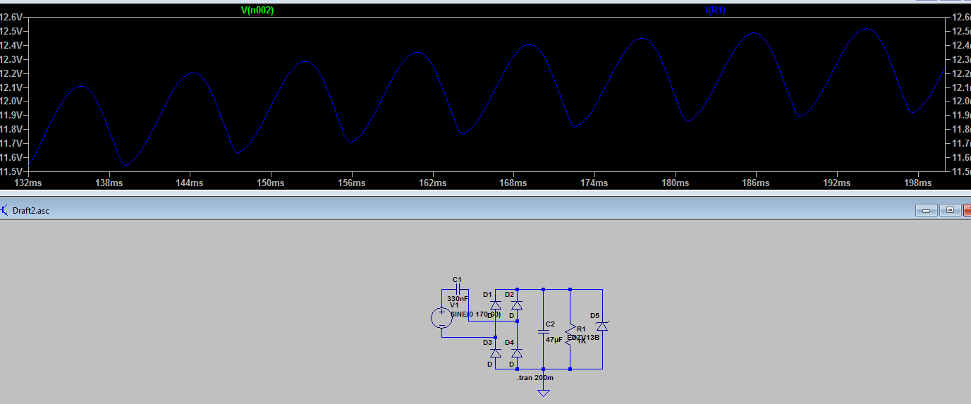
Task: Click the 150ms time axis label
Action: [x=271, y=183]
